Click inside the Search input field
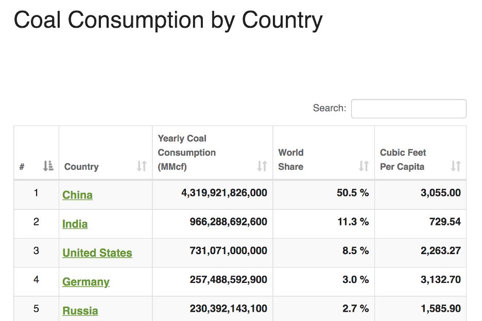482x321 pixels. [x=408, y=109]
